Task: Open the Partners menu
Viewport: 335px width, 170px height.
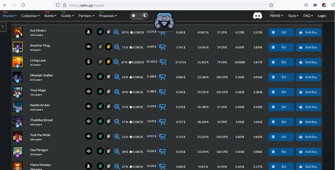Action: pyautogui.click(x=87, y=16)
